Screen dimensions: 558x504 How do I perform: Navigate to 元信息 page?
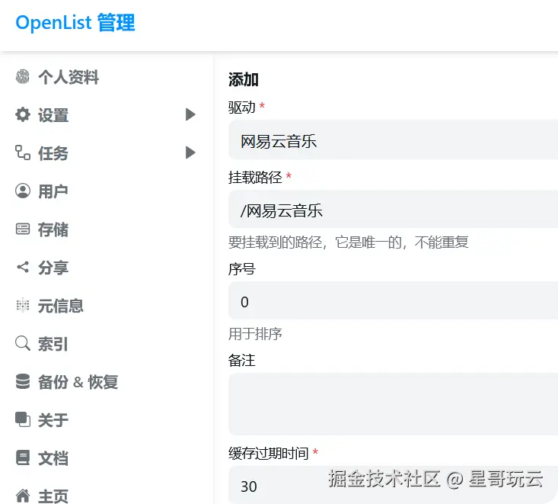pos(60,306)
